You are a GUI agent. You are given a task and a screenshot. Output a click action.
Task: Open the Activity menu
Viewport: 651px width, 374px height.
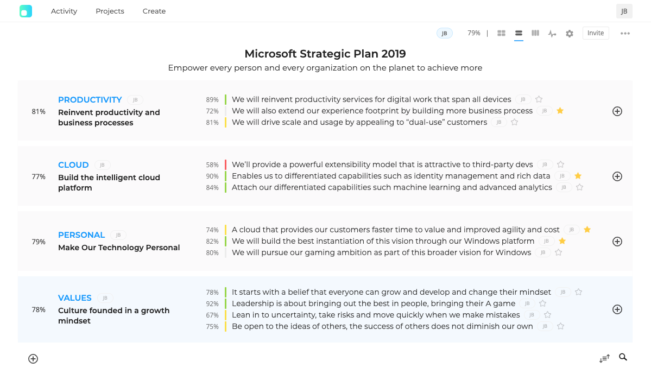pos(64,11)
